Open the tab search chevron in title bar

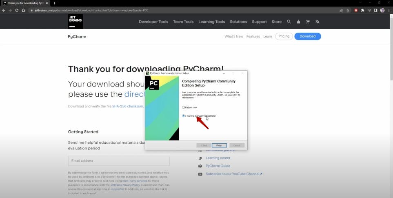(360, 3)
